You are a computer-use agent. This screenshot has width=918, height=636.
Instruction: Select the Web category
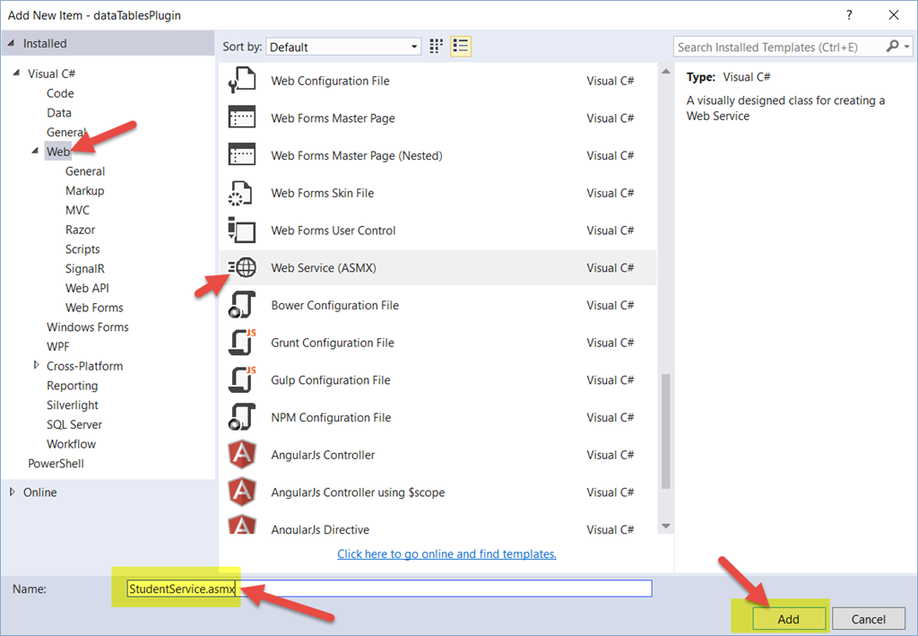click(58, 152)
